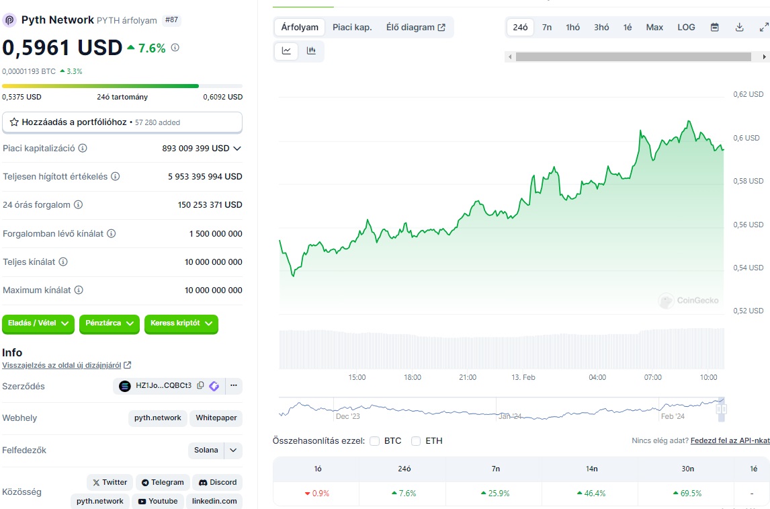Image resolution: width=770 pixels, height=509 pixels.
Task: Click Fedezd fel az API-nkat link
Action: [730, 440]
